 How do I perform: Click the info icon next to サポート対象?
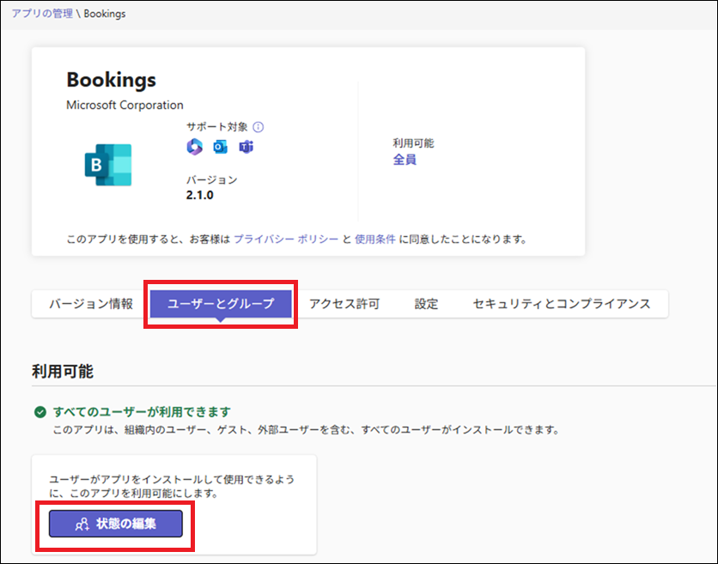tap(259, 127)
